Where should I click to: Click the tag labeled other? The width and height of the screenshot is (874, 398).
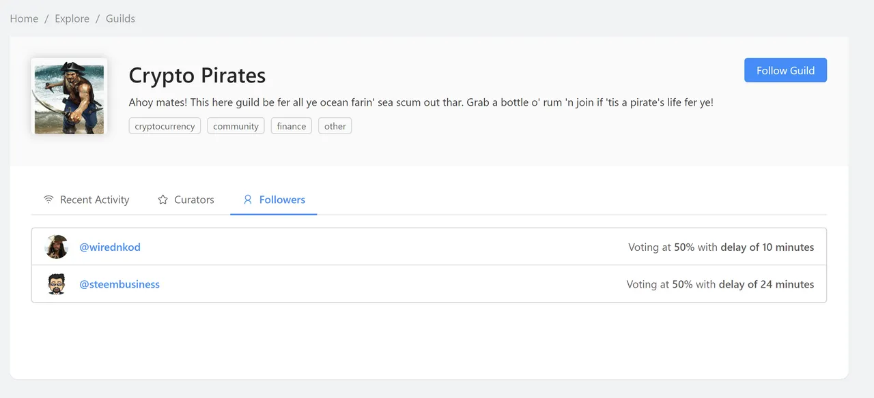point(335,126)
